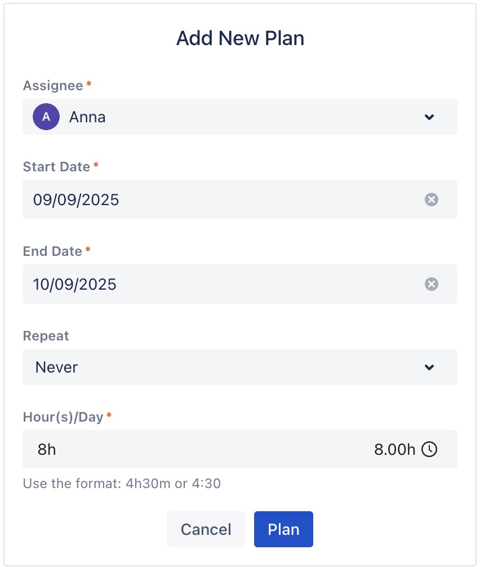Select the Never repeat option text
Viewport: 480px width, 567px height.
56,367
